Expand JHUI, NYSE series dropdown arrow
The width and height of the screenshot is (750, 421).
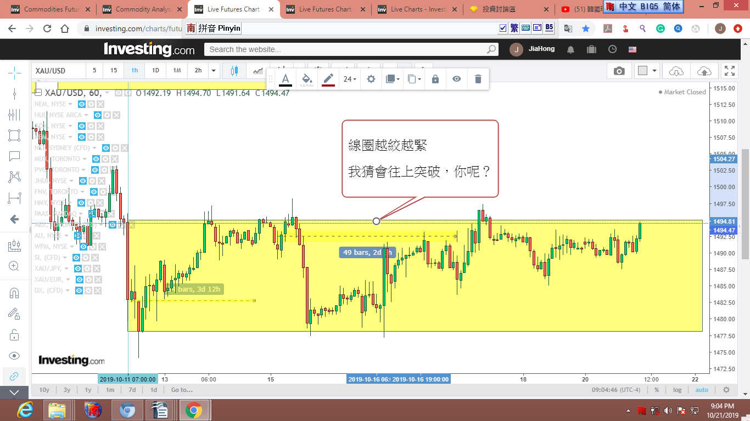71,181
